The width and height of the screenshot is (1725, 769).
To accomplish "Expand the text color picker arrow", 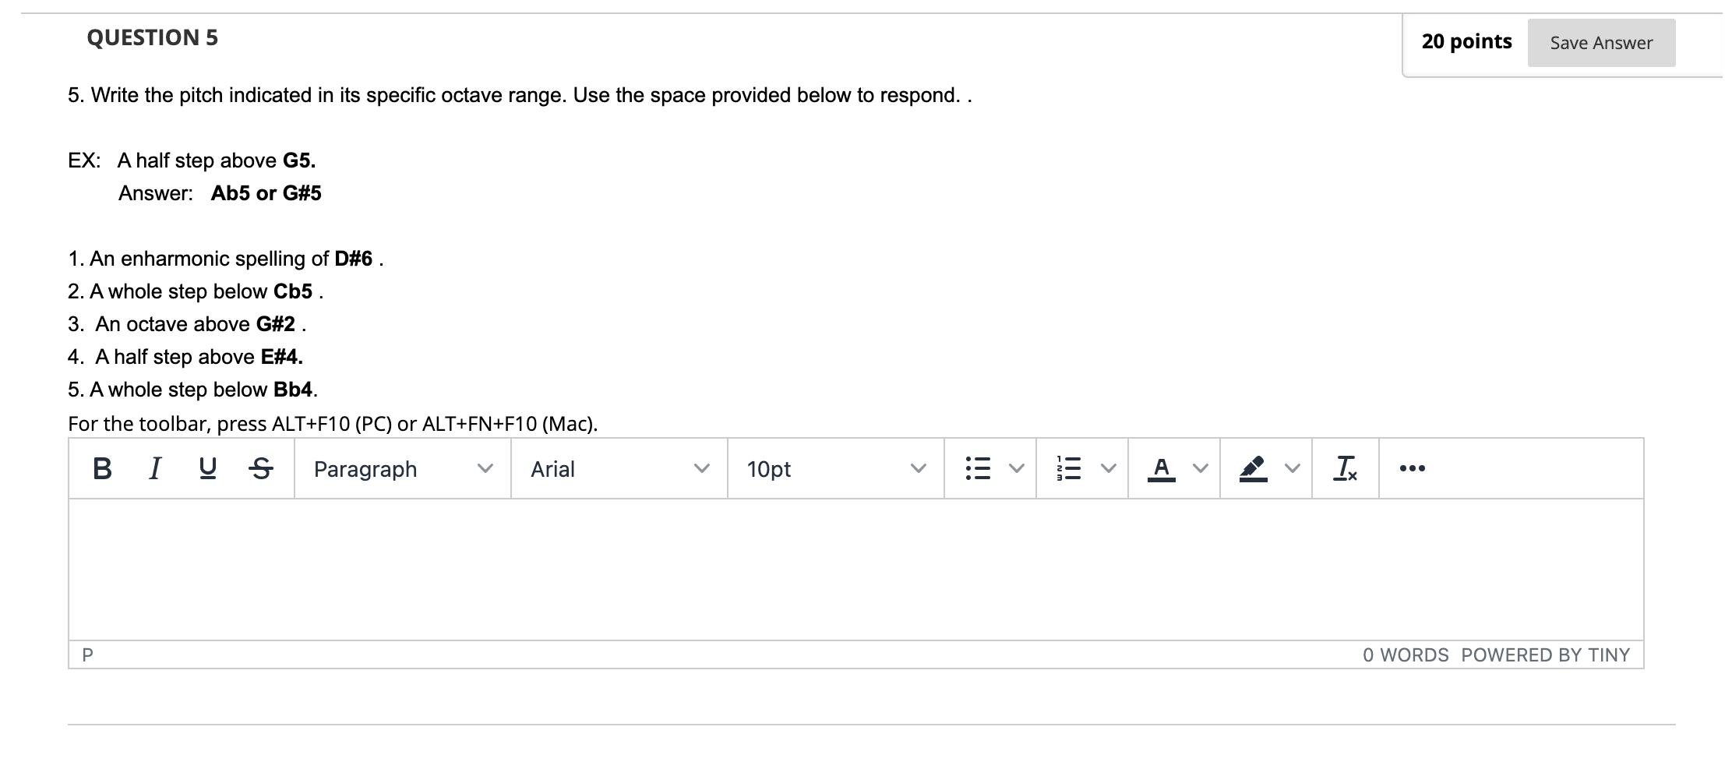I will point(1200,468).
